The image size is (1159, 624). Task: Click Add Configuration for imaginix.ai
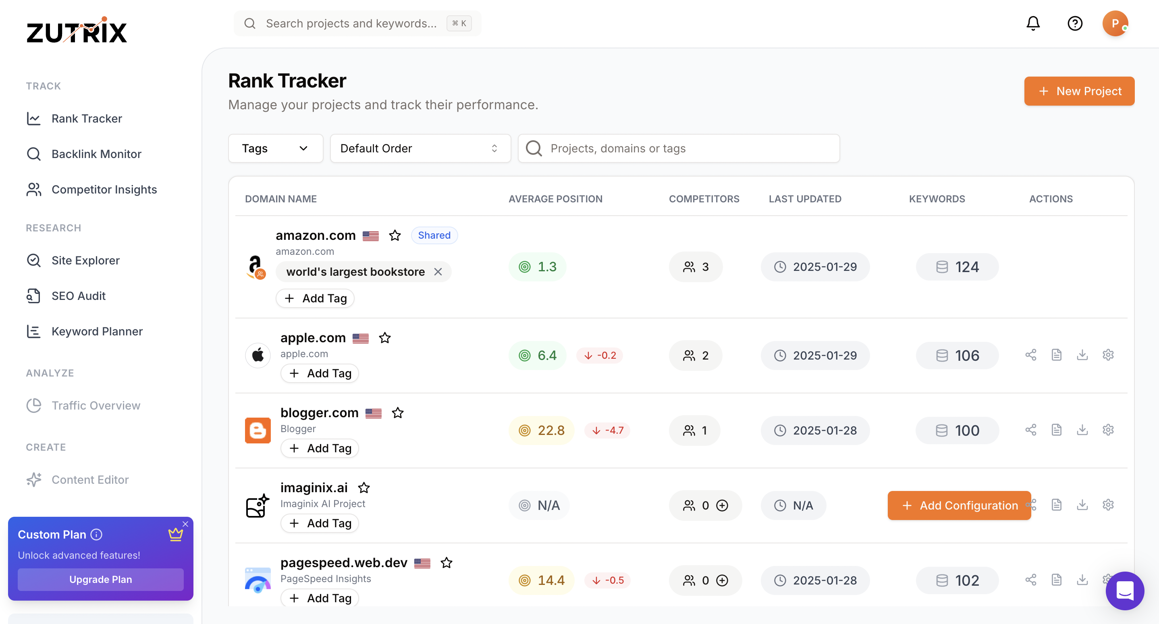coord(959,505)
